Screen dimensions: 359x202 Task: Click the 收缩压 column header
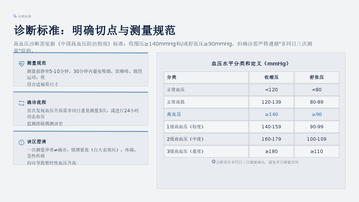click(271, 77)
